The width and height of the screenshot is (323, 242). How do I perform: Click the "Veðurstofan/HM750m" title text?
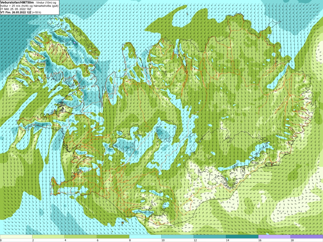point(17,2)
